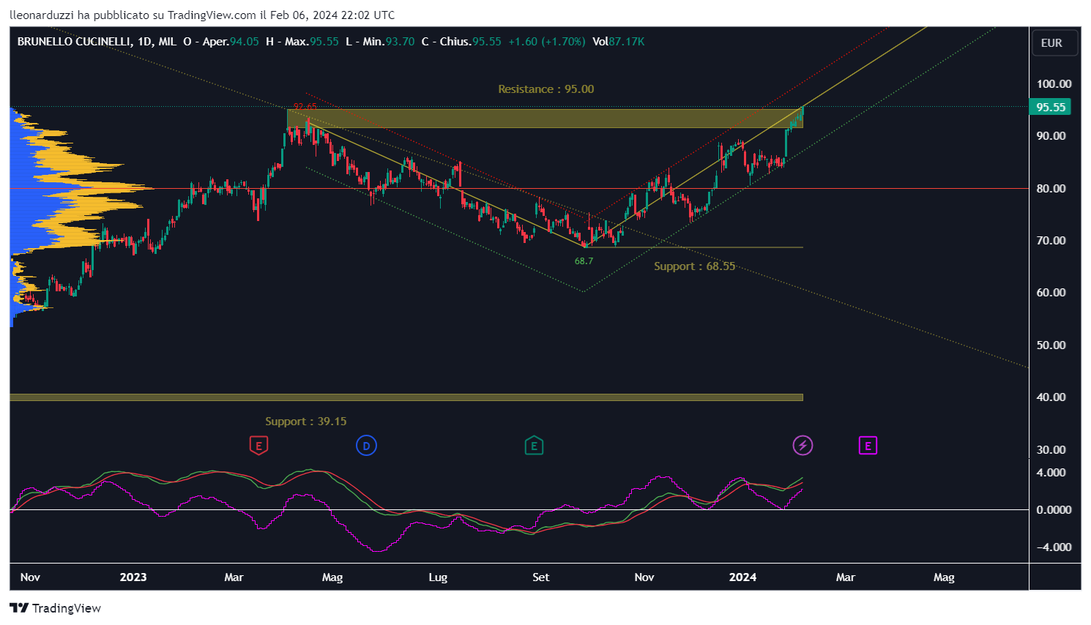
Task: Open the EUR currency selector
Action: tap(1054, 42)
